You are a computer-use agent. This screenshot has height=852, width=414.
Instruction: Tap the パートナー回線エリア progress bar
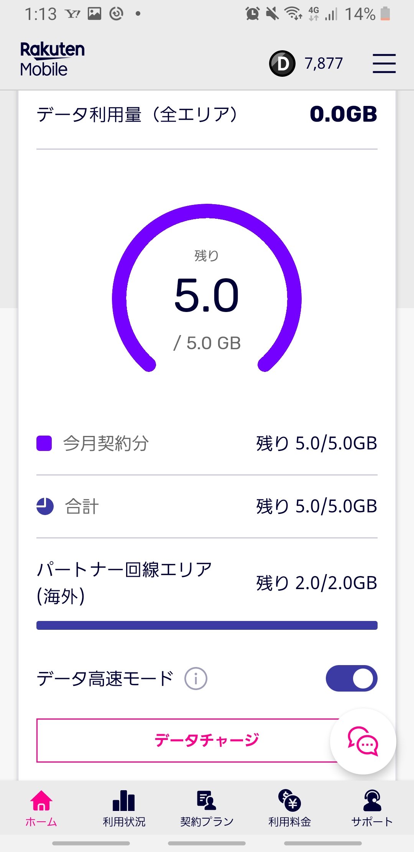[x=207, y=625]
